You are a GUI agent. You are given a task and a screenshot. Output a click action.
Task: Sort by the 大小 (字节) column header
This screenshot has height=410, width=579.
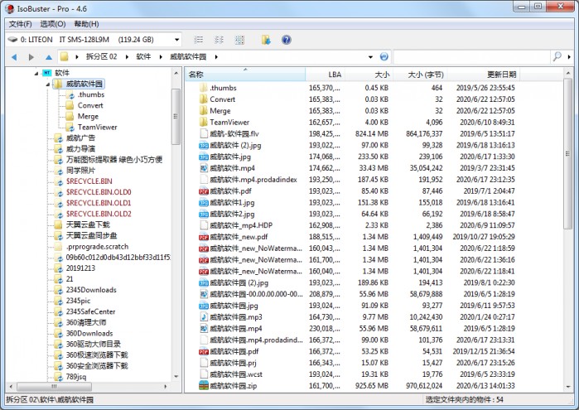[x=419, y=75]
